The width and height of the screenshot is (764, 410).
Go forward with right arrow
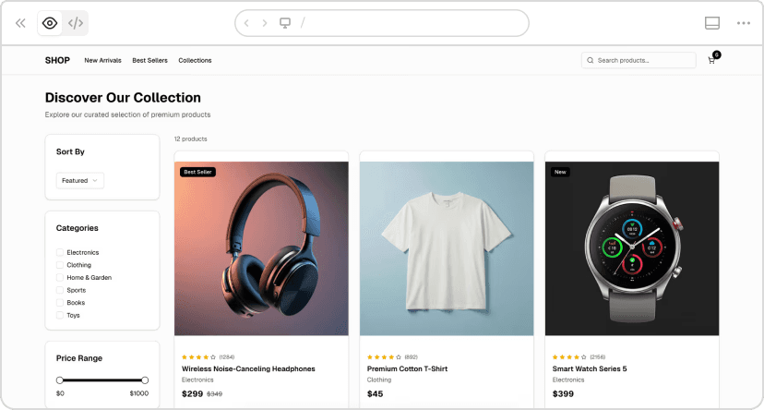coord(265,23)
